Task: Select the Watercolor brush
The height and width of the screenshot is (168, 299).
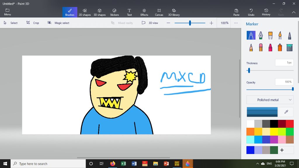Action: pos(280,35)
